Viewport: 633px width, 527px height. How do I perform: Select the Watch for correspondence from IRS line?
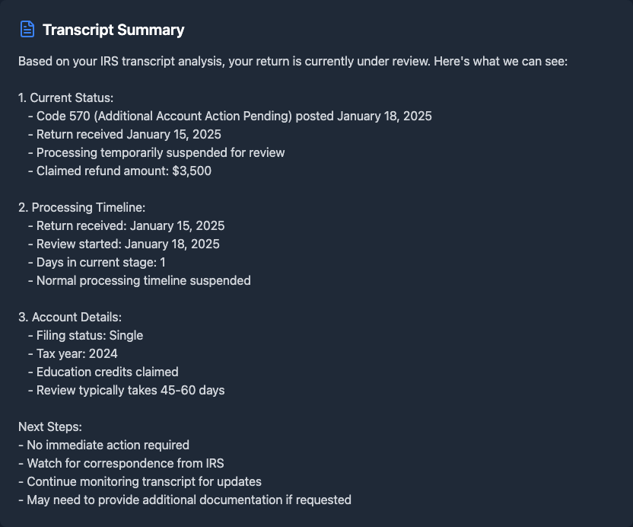click(121, 463)
